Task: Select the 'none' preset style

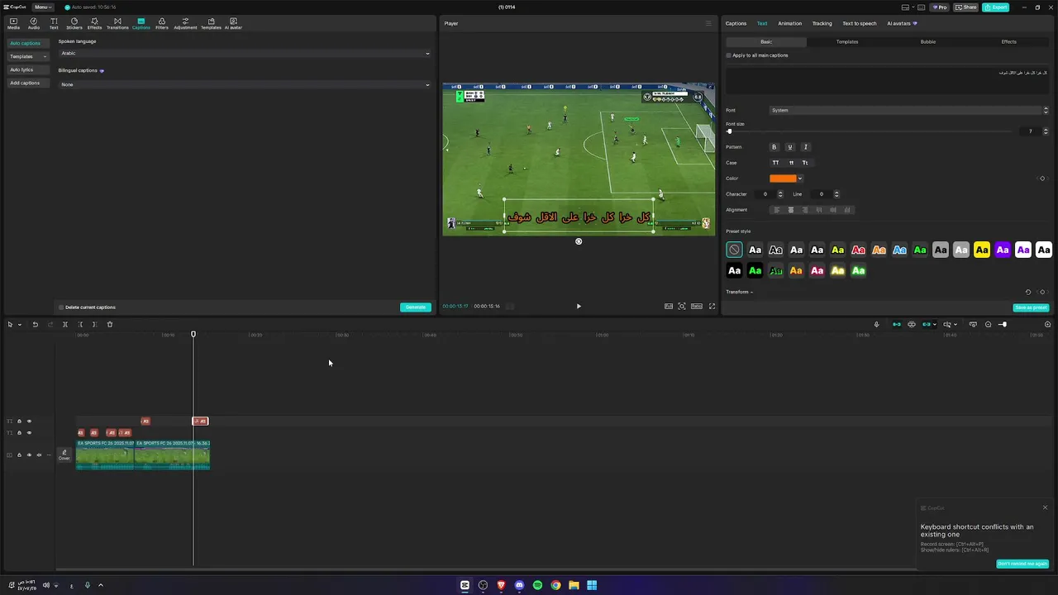Action: point(734,250)
